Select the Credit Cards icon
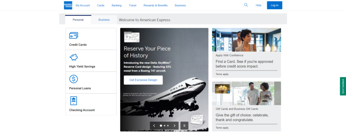This screenshot has width=346, height=134. pos(73,35)
